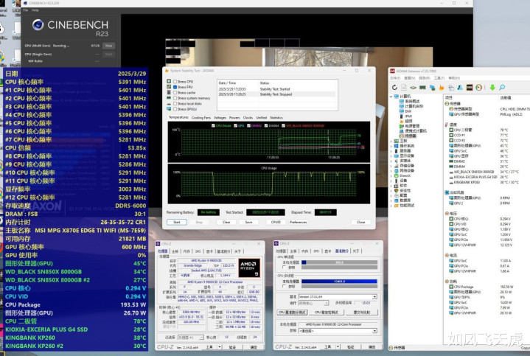This screenshot has width=530, height=356.
Task: Switch to the Cooling Fans tab
Action: [201, 117]
